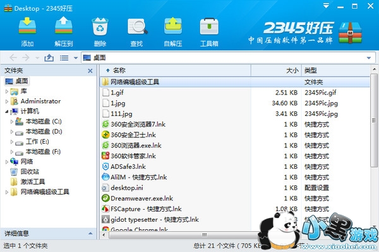Expand the 网络 tree node

tap(7, 162)
